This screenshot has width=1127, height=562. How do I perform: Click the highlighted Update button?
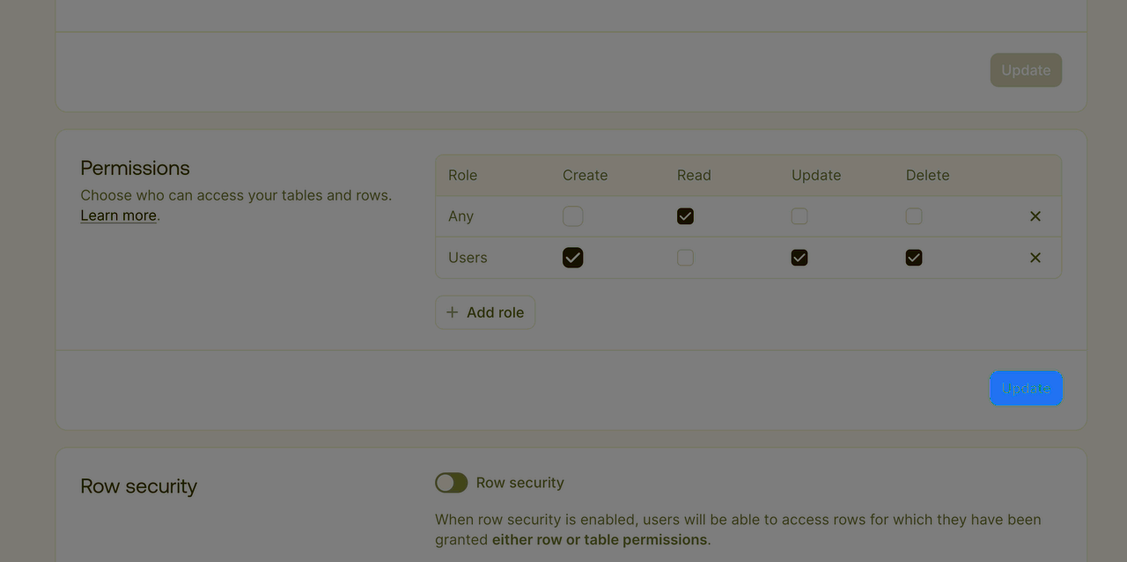pyautogui.click(x=1026, y=388)
